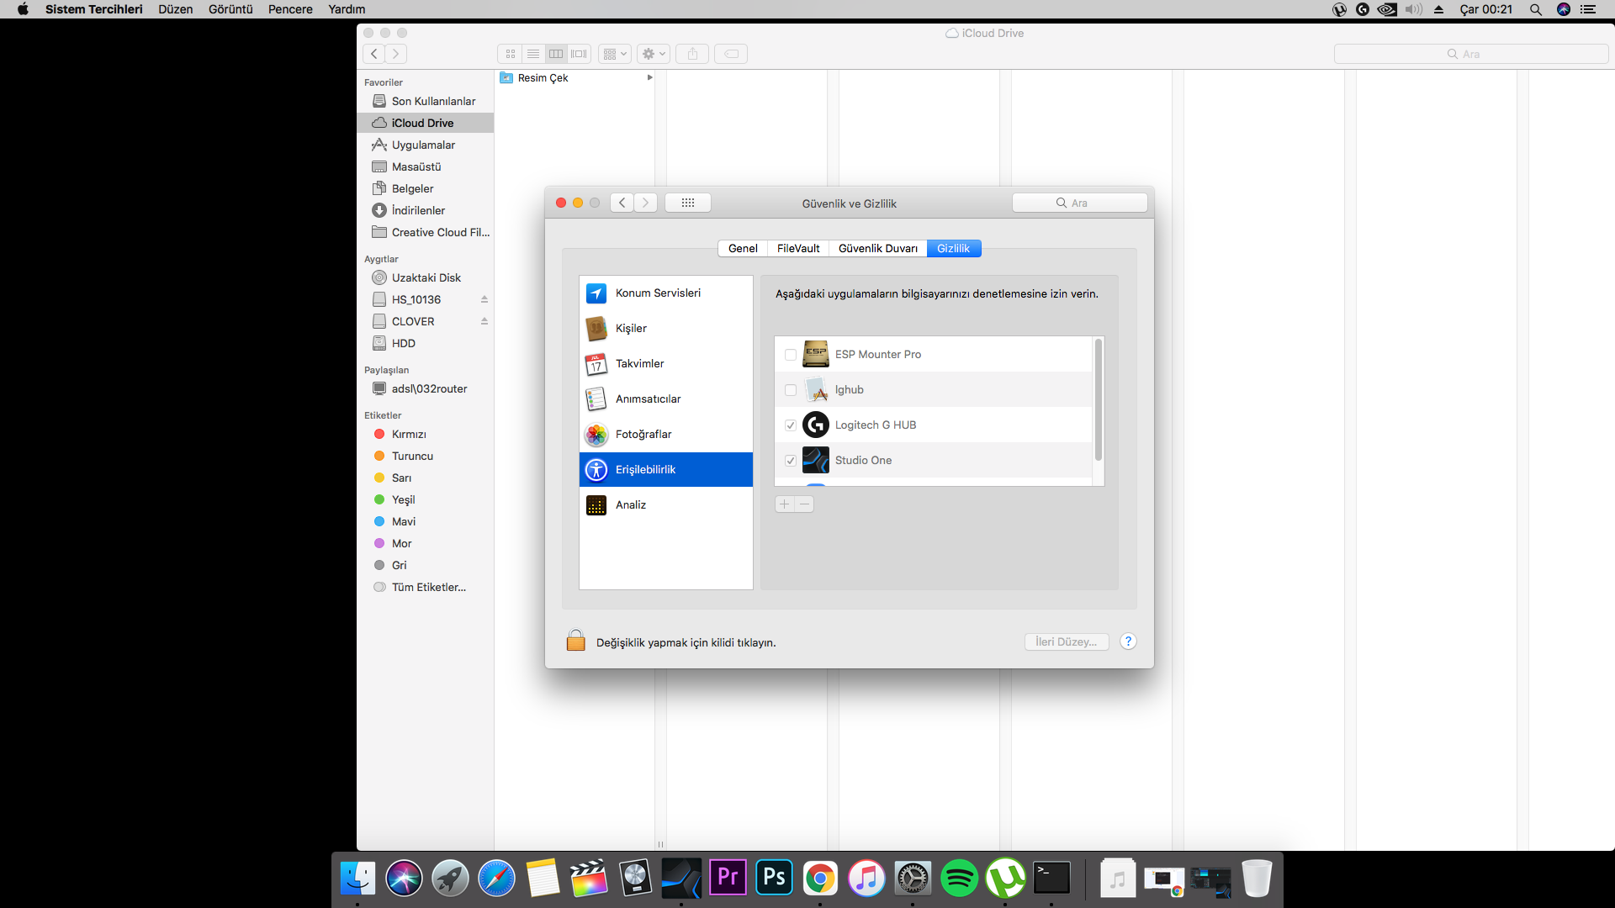
Task: Open Finder arrange-by dropdown
Action: (615, 54)
